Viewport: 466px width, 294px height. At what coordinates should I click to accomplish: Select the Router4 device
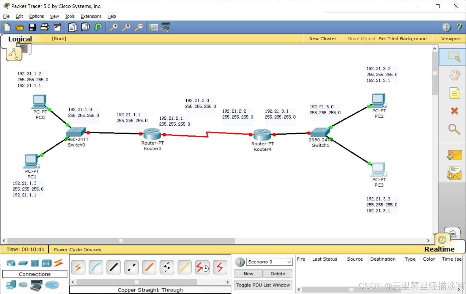click(262, 135)
